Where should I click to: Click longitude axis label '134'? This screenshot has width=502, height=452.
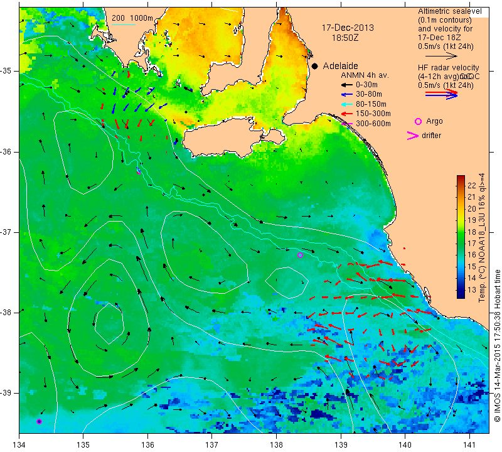19,445
